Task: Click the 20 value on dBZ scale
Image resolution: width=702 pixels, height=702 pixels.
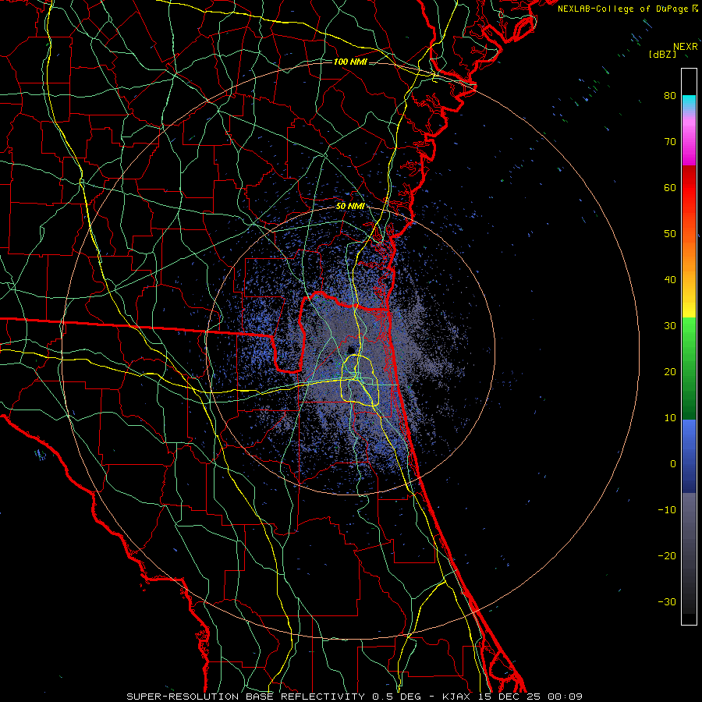Action: coord(670,372)
